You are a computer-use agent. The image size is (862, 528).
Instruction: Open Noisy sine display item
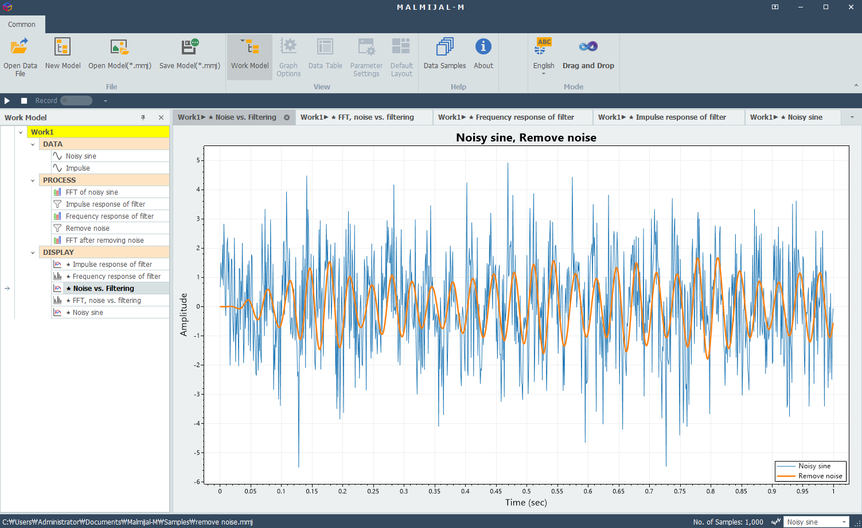click(x=110, y=313)
